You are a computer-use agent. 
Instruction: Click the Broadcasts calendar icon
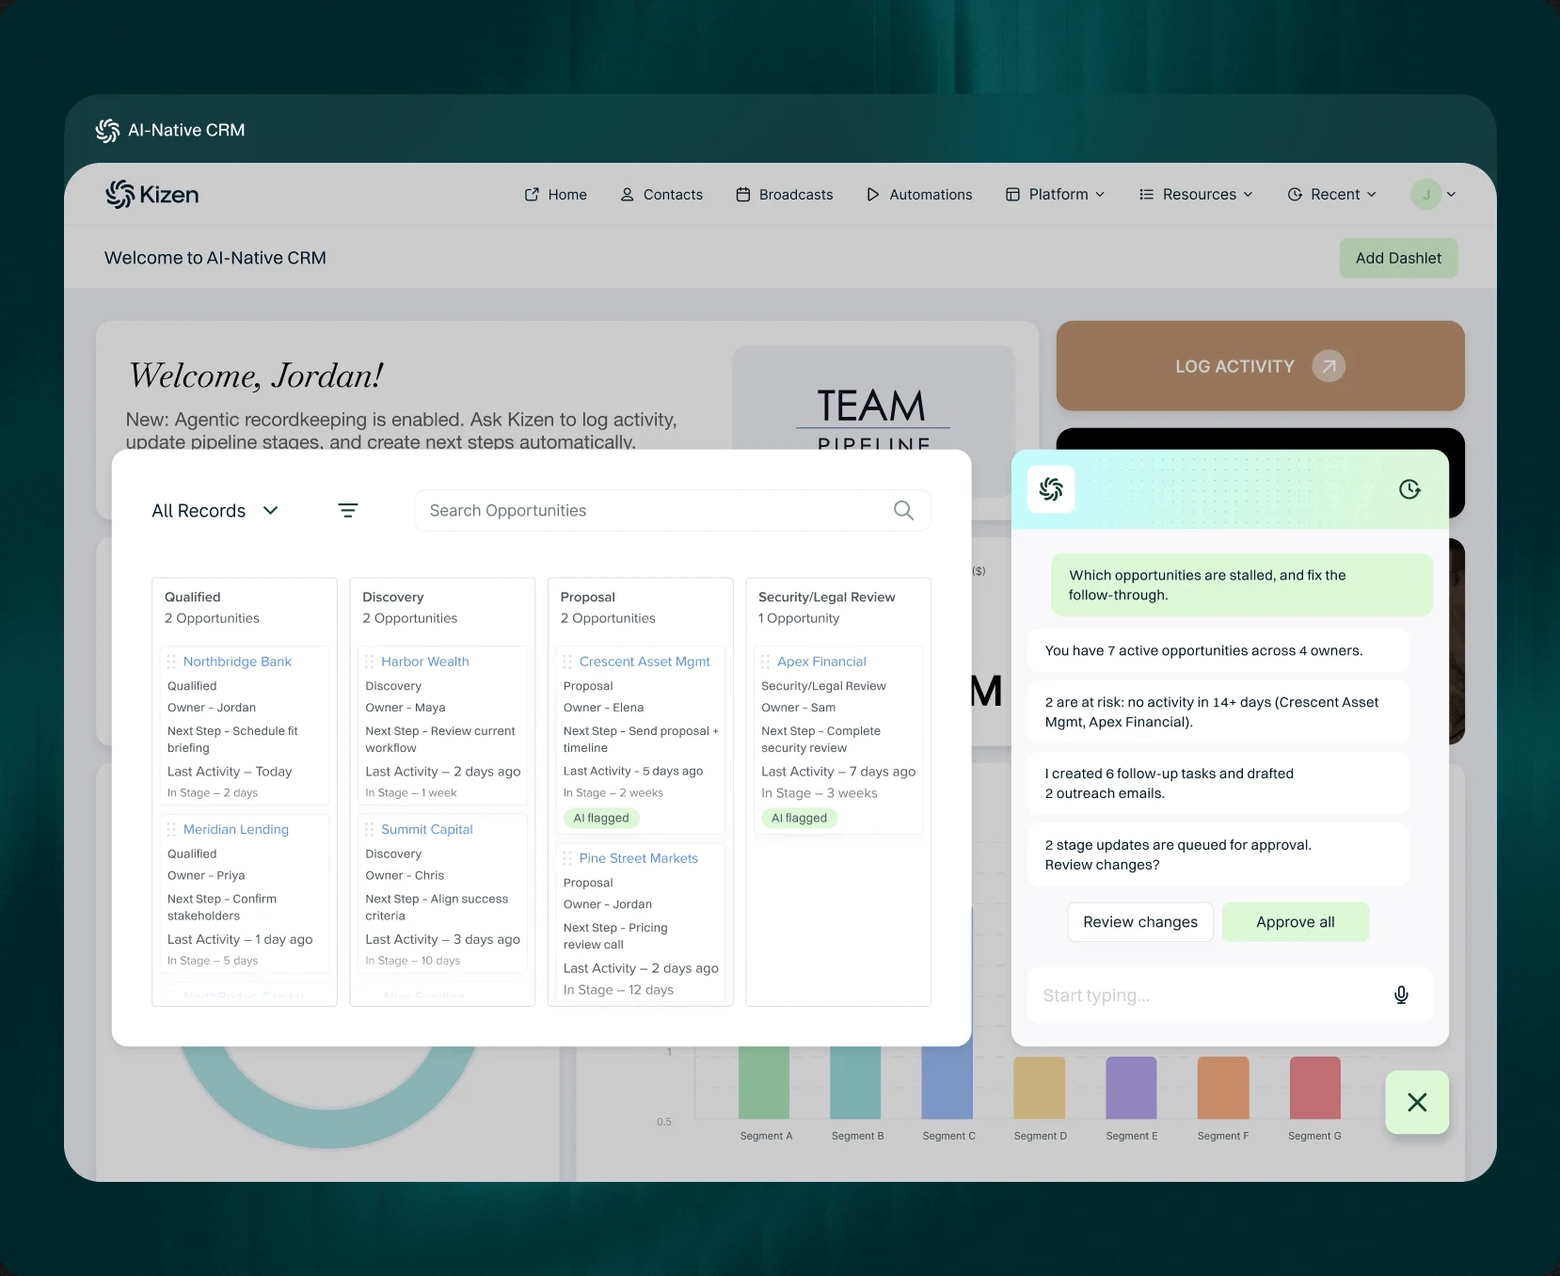point(743,194)
